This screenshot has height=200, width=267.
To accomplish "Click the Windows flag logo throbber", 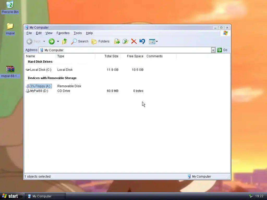I will [226, 33].
